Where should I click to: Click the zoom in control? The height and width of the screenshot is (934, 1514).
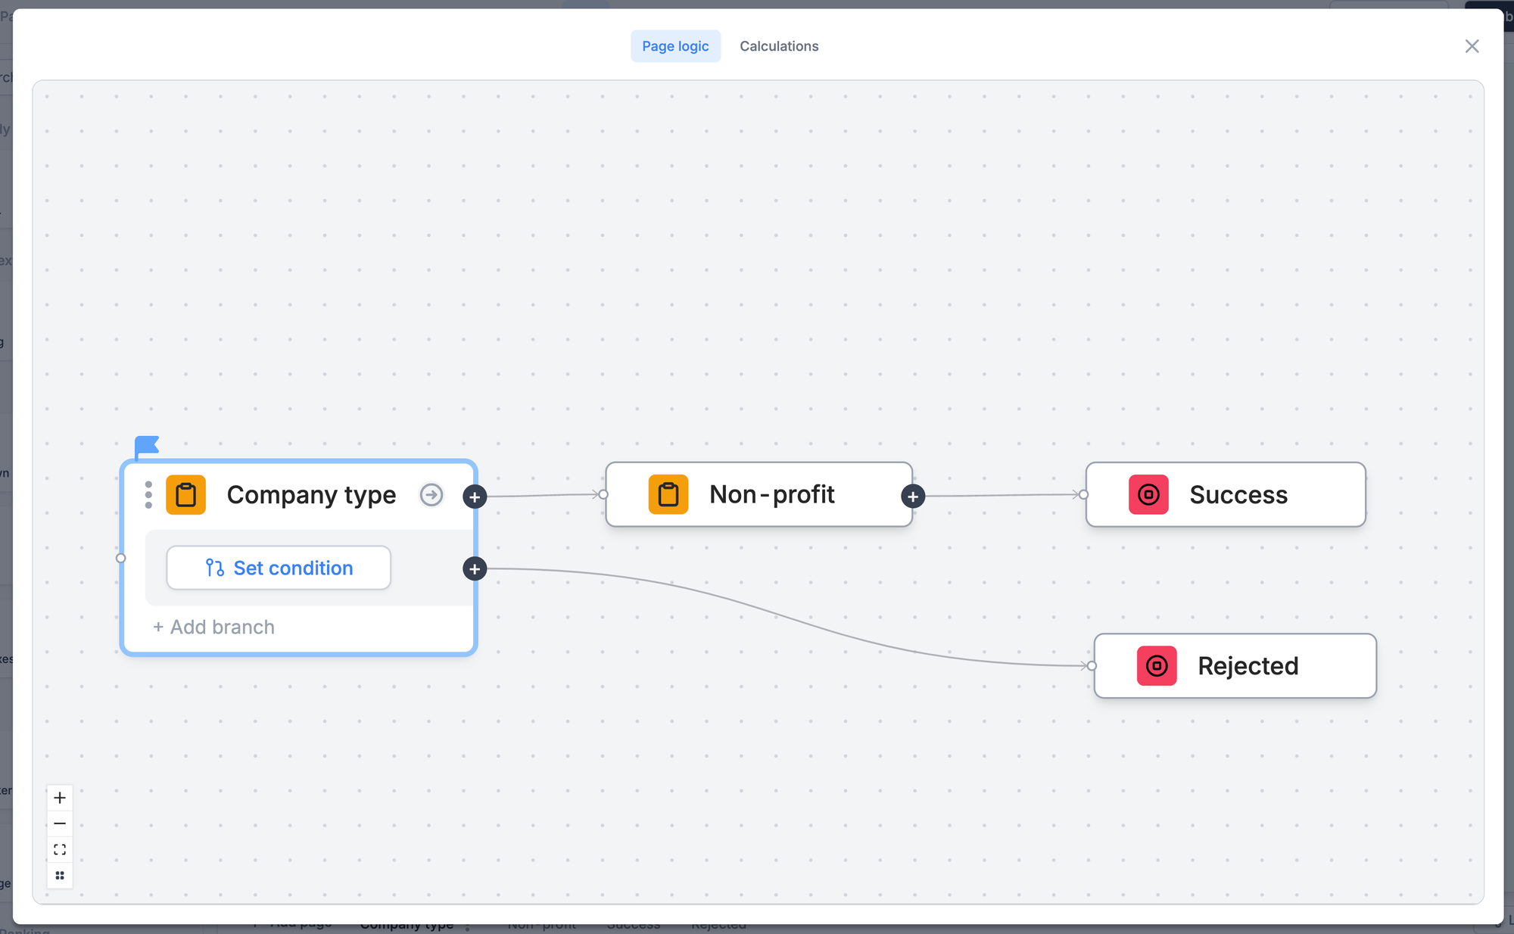tap(60, 798)
